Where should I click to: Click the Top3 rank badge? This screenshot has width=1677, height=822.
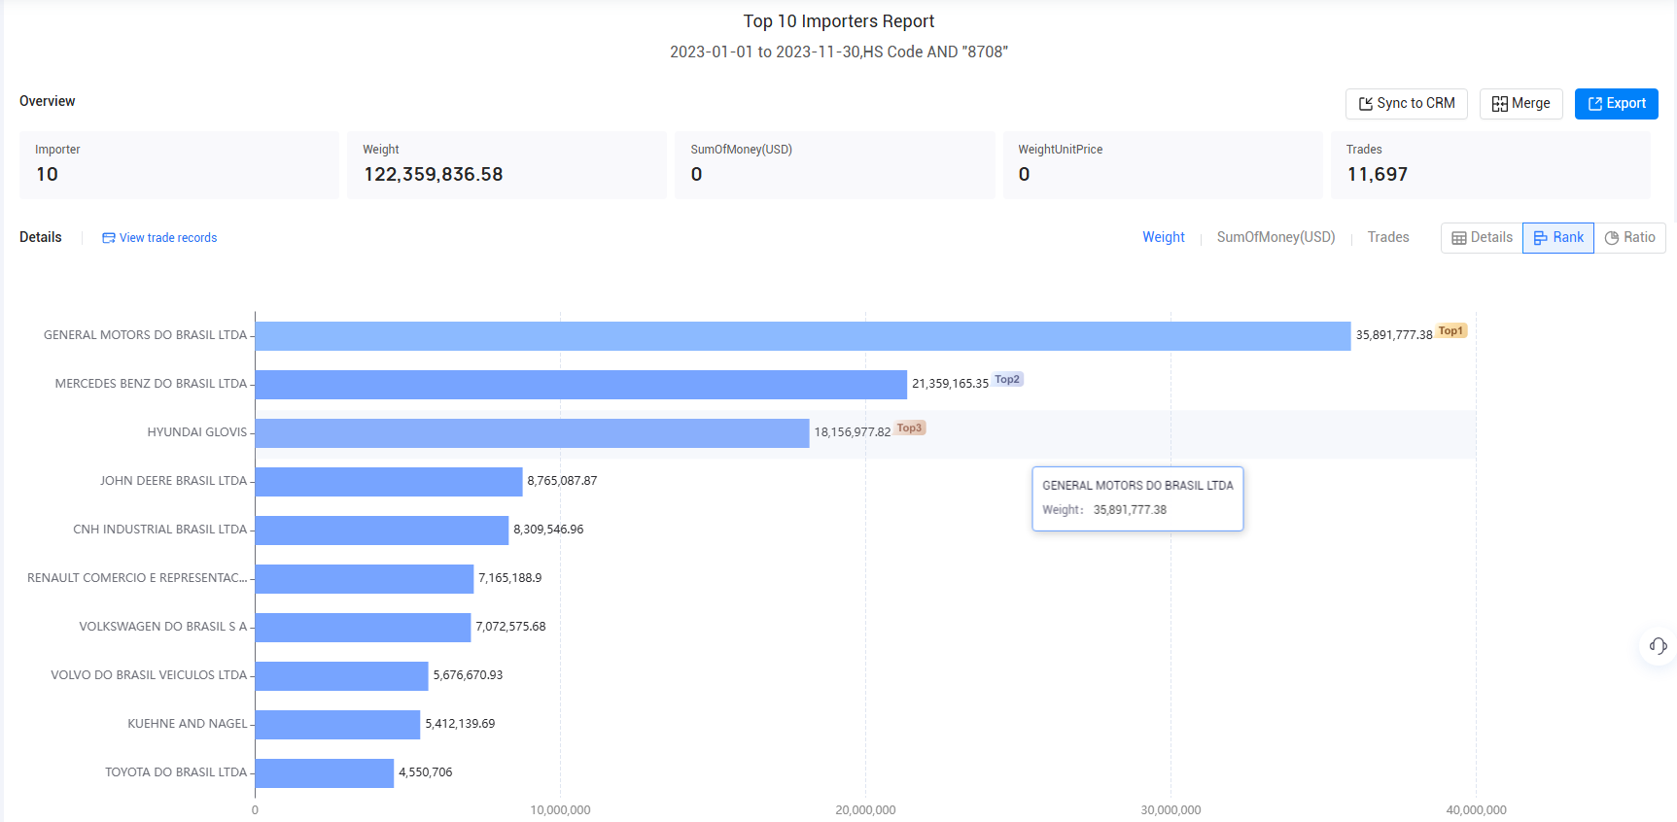[x=910, y=428]
